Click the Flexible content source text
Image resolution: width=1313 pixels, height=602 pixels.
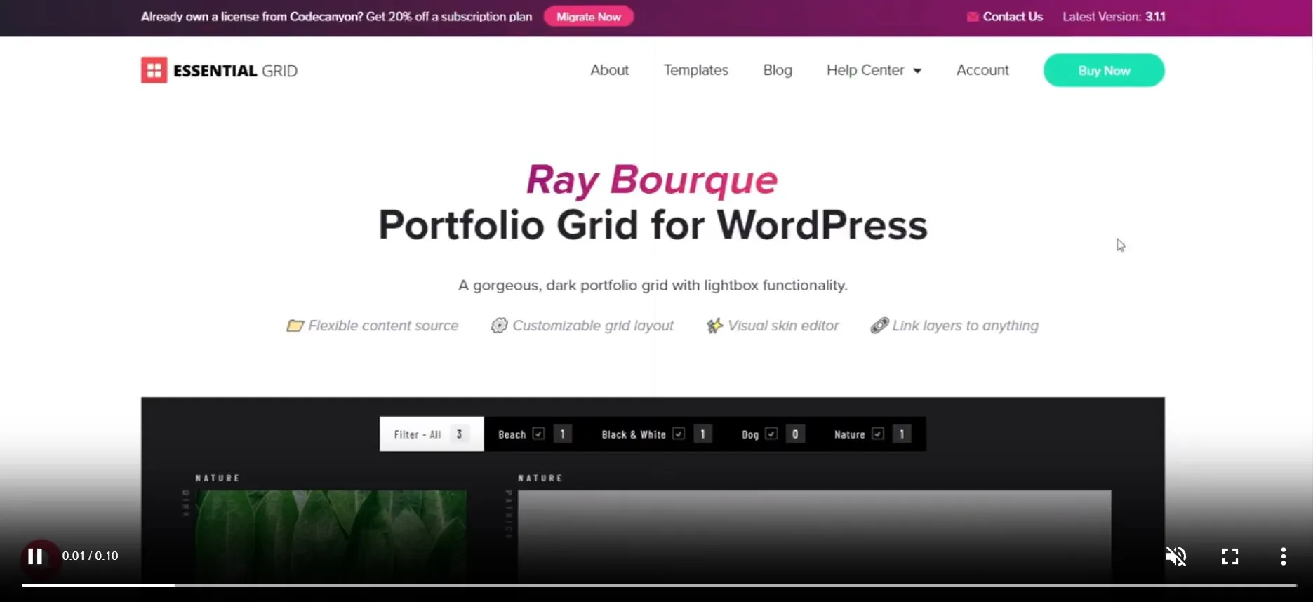tap(383, 326)
